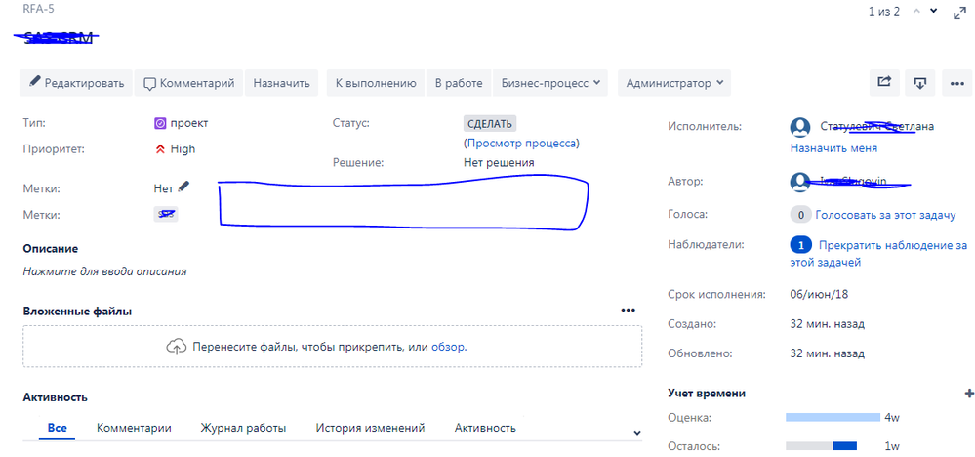This screenshot has height=457, width=975.
Task: Click the export download icon
Action: [x=919, y=83]
